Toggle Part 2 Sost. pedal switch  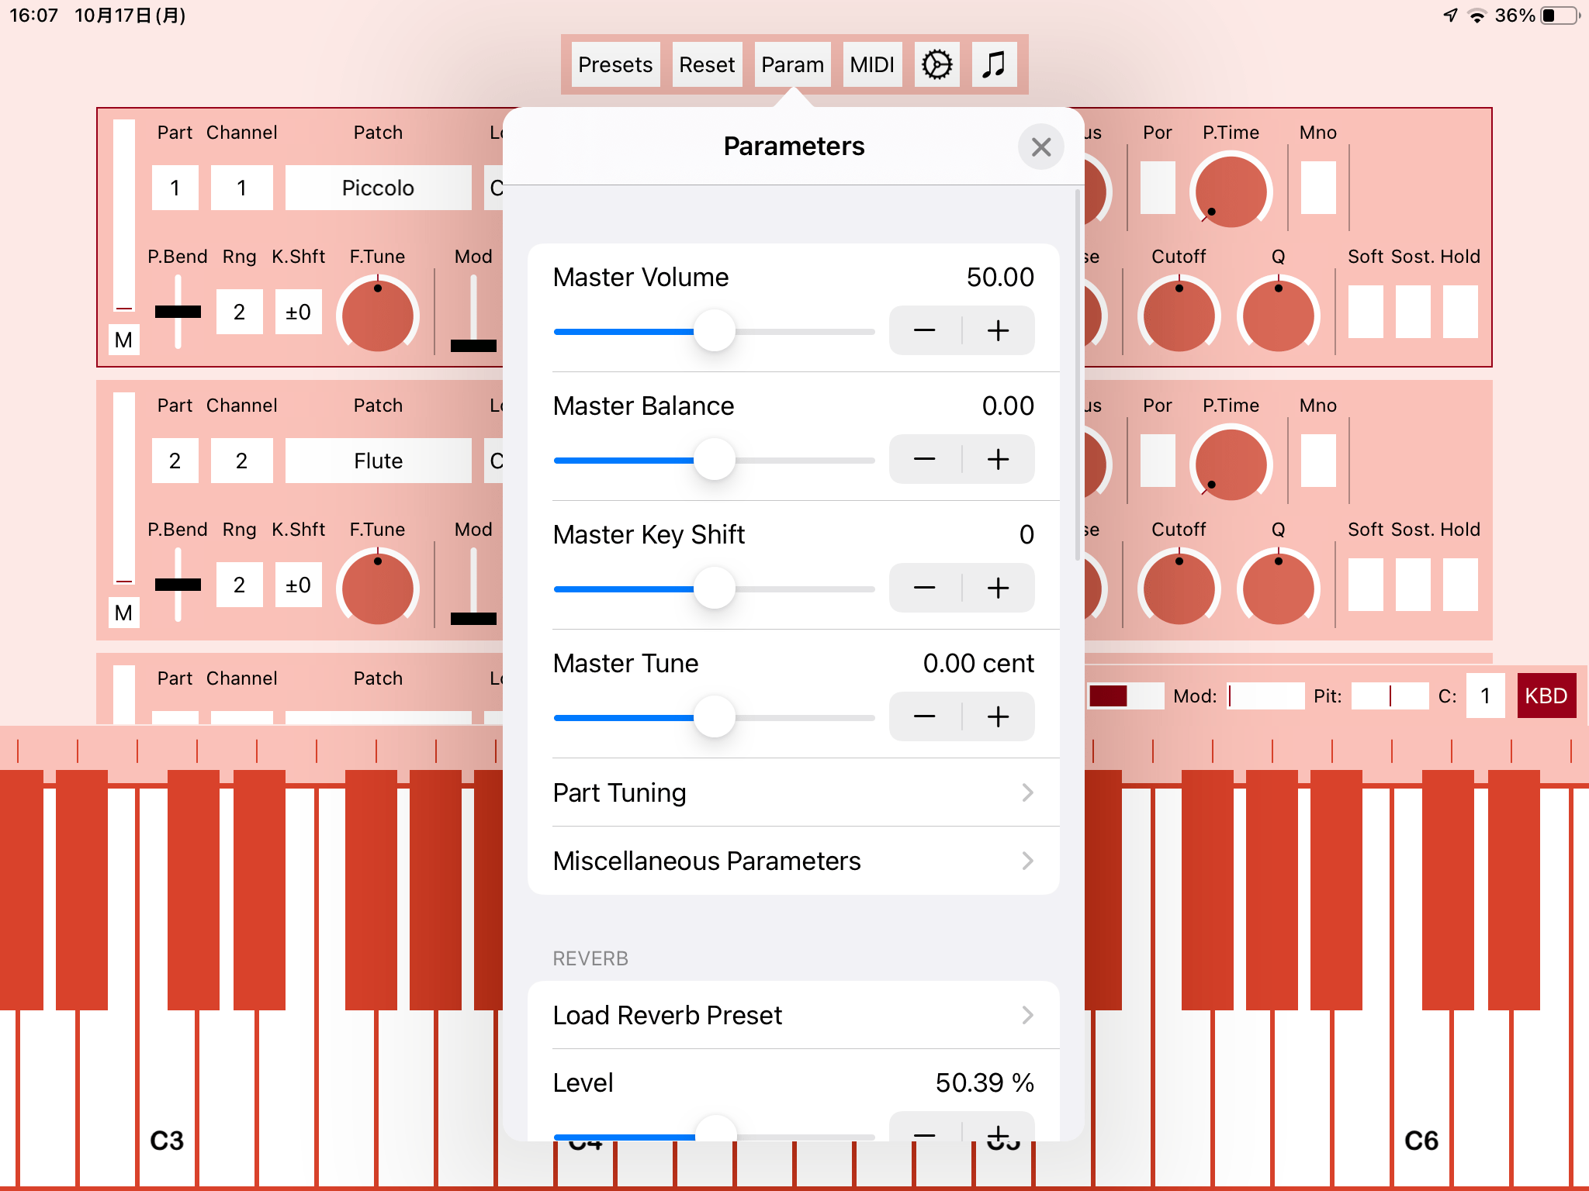pyautogui.click(x=1413, y=585)
